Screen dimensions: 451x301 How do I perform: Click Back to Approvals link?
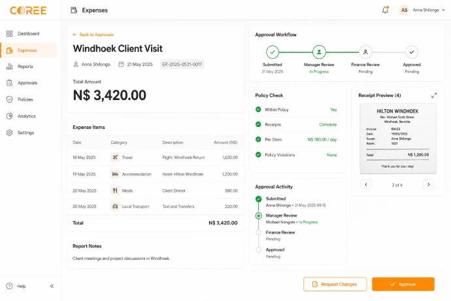click(93, 35)
